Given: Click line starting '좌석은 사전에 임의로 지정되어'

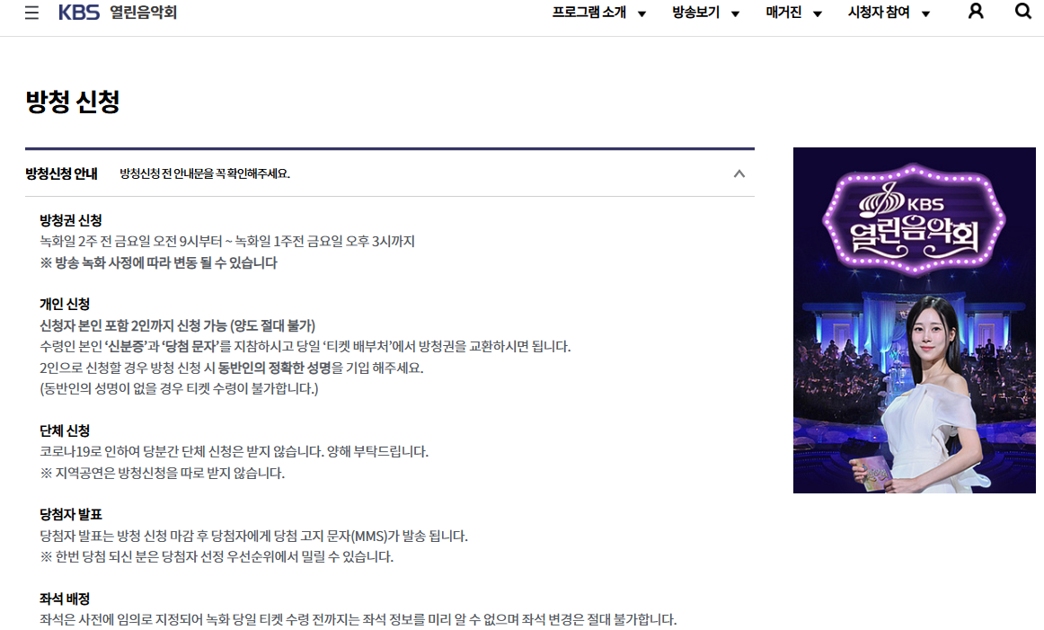Looking at the screenshot, I should (x=358, y=620).
